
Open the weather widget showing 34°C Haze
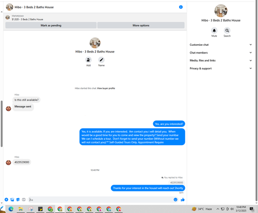pyautogui.click(x=202, y=209)
